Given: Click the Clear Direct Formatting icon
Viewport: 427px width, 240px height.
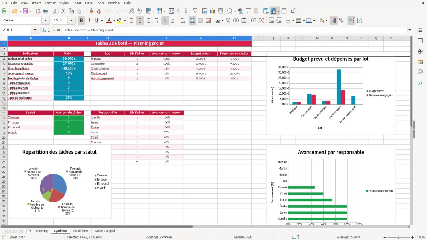Looking at the screenshot, I should click(99, 11).
